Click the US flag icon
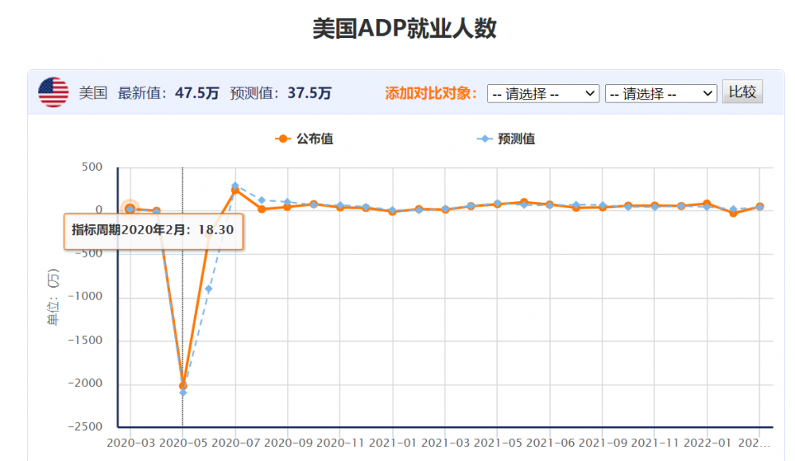This screenshot has width=795, height=461. [x=53, y=92]
